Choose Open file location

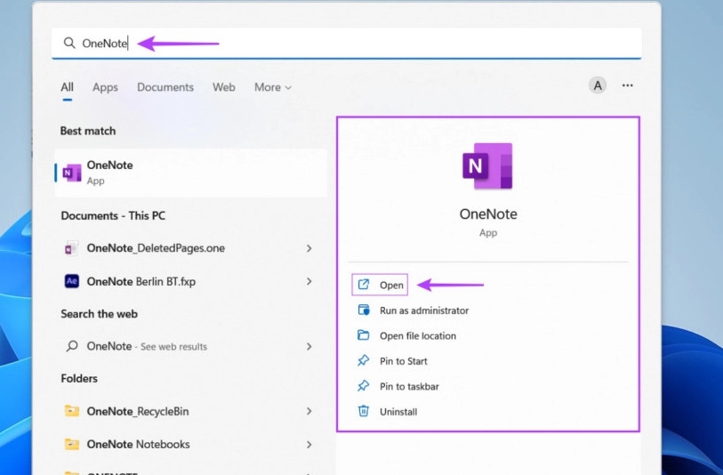click(x=417, y=335)
